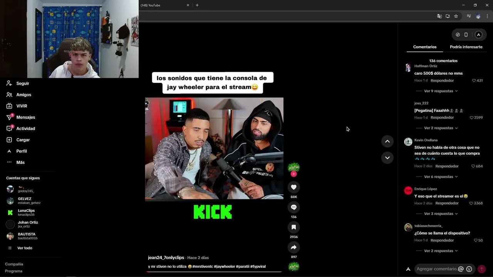The width and height of the screenshot is (493, 277).
Task: Save the video with the bookmark icon
Action: click(x=293, y=227)
